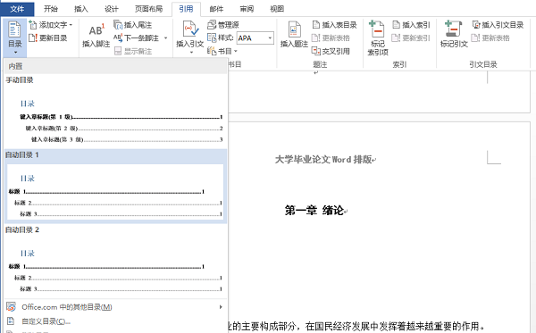The image size is (536, 333).
Task: Click 插入表目录 insert table of figures
Action: [335, 25]
